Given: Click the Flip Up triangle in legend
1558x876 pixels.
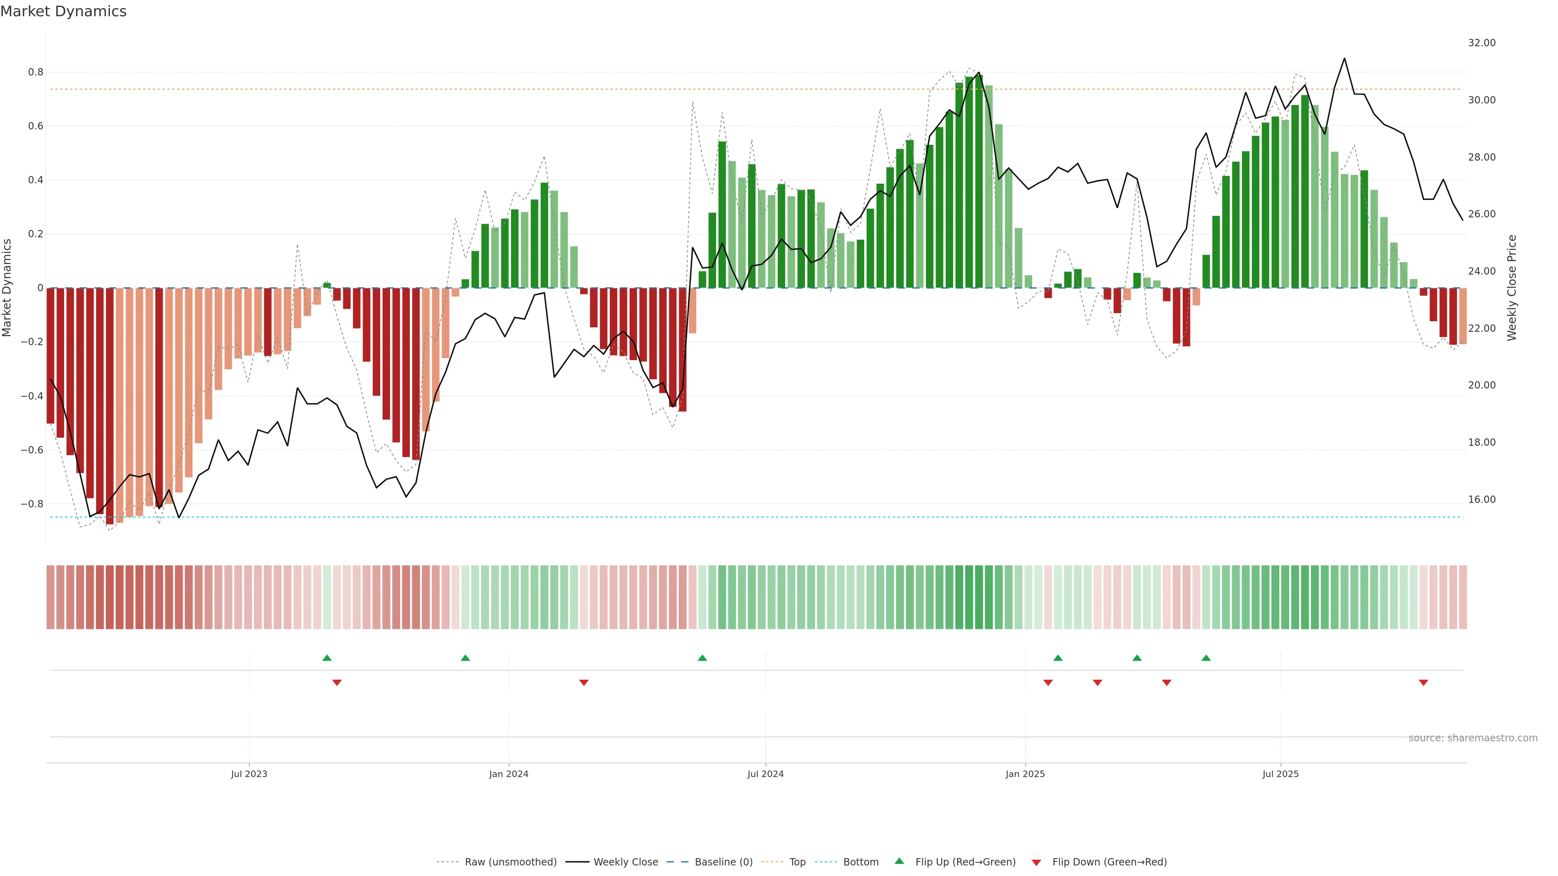Looking at the screenshot, I should pyautogui.click(x=900, y=861).
